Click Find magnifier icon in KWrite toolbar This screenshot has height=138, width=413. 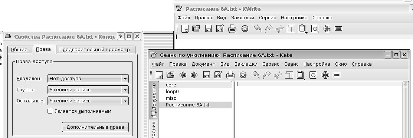[315, 29]
